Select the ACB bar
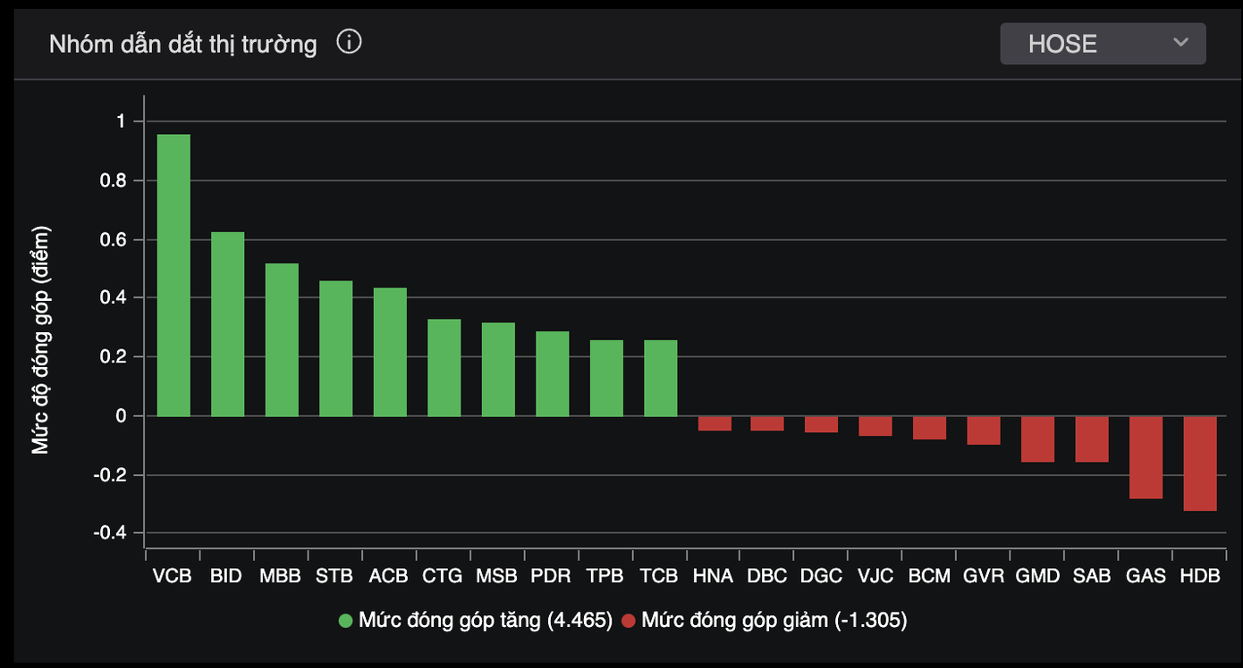The width and height of the screenshot is (1243, 668). (x=390, y=352)
